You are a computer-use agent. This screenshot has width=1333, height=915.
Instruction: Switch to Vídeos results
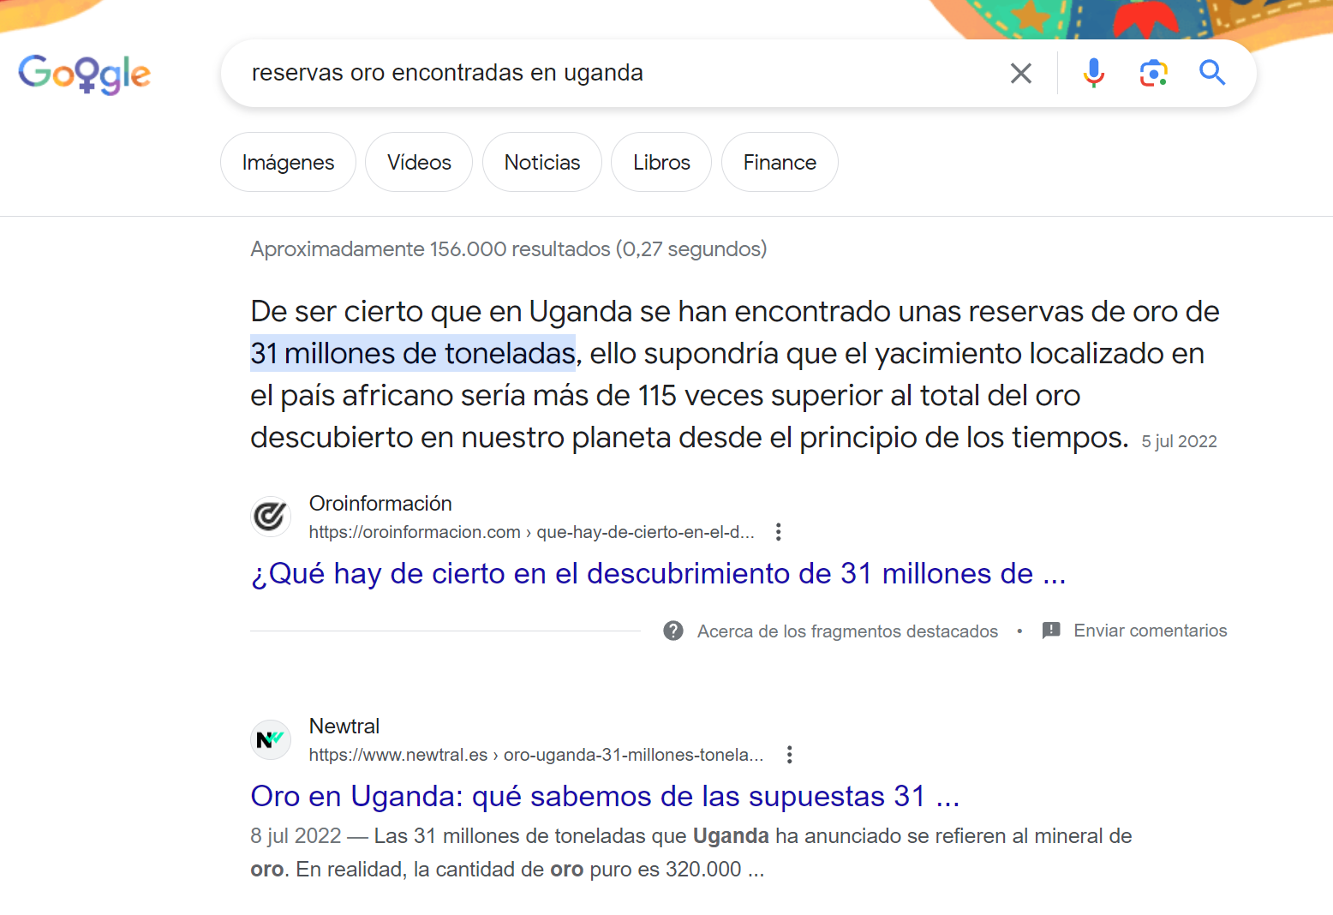click(419, 163)
